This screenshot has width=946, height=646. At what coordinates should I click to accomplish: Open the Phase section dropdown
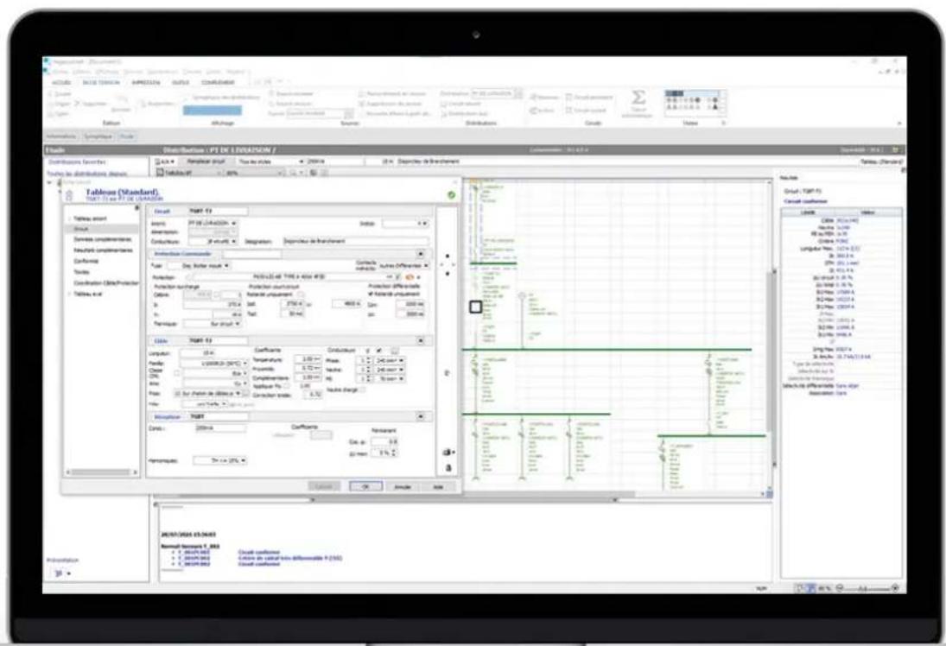click(390, 361)
